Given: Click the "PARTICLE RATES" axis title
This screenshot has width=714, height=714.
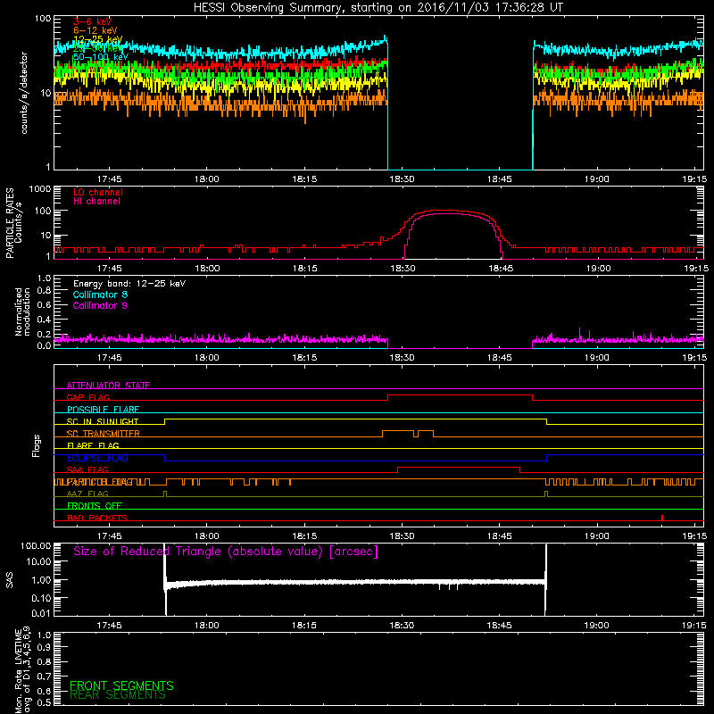Looking at the screenshot, I should (x=10, y=222).
